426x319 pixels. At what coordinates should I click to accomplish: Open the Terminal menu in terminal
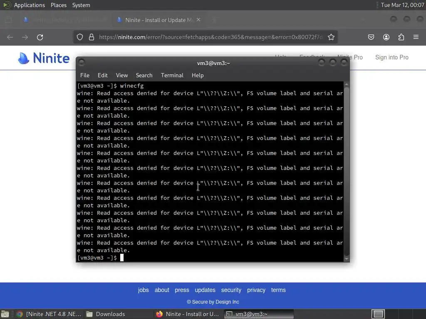pos(172,76)
